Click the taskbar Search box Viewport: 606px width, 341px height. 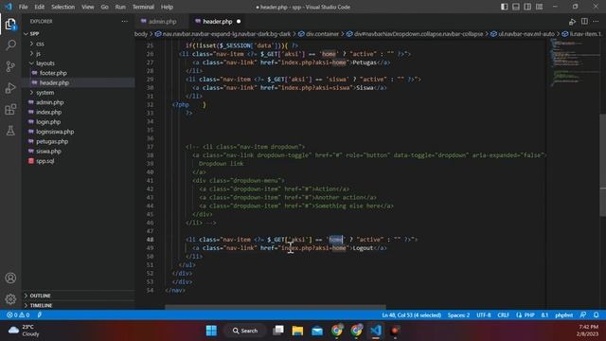pos(245,331)
